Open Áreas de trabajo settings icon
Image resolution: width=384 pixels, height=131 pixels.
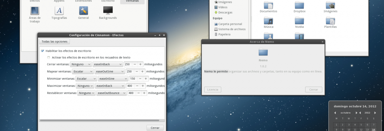point(35,10)
